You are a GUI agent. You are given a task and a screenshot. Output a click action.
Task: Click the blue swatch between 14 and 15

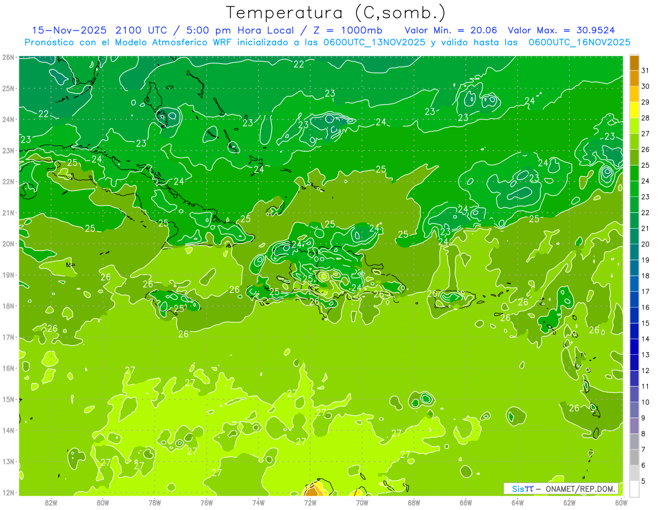tap(635, 331)
